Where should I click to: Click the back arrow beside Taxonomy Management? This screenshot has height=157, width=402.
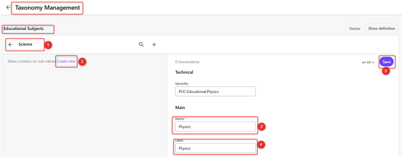tap(8, 7)
